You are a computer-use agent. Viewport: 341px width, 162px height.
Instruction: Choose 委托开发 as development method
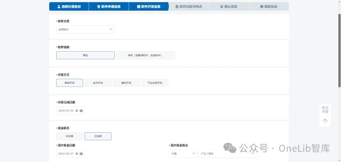pyautogui.click(x=126, y=83)
